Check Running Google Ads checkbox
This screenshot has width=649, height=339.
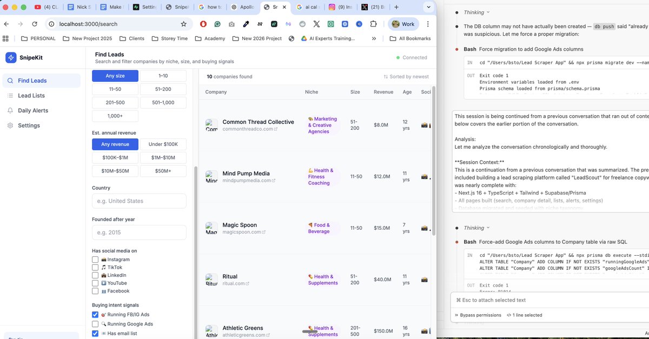tap(95, 324)
